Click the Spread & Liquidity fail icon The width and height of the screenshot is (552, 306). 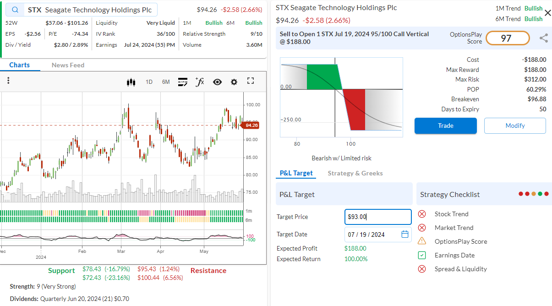(422, 269)
